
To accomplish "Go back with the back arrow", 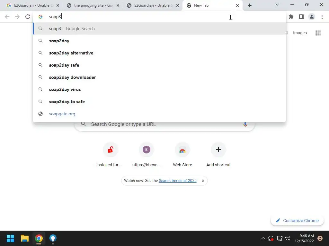I will pos(7,17).
